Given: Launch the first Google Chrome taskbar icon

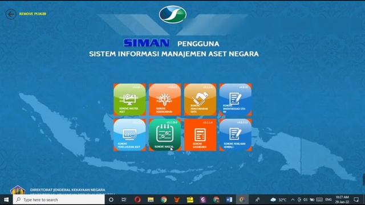Looking at the screenshot, I should (164, 200).
